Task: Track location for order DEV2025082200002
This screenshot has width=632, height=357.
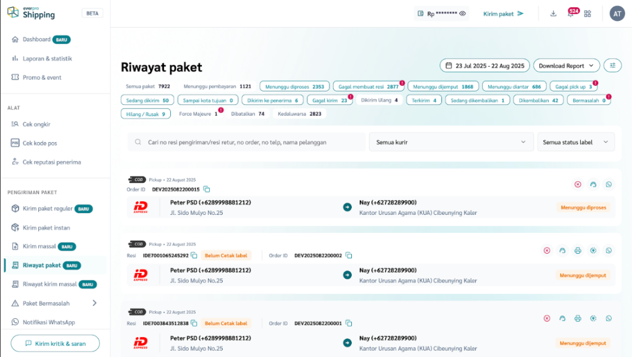Action: (593, 250)
